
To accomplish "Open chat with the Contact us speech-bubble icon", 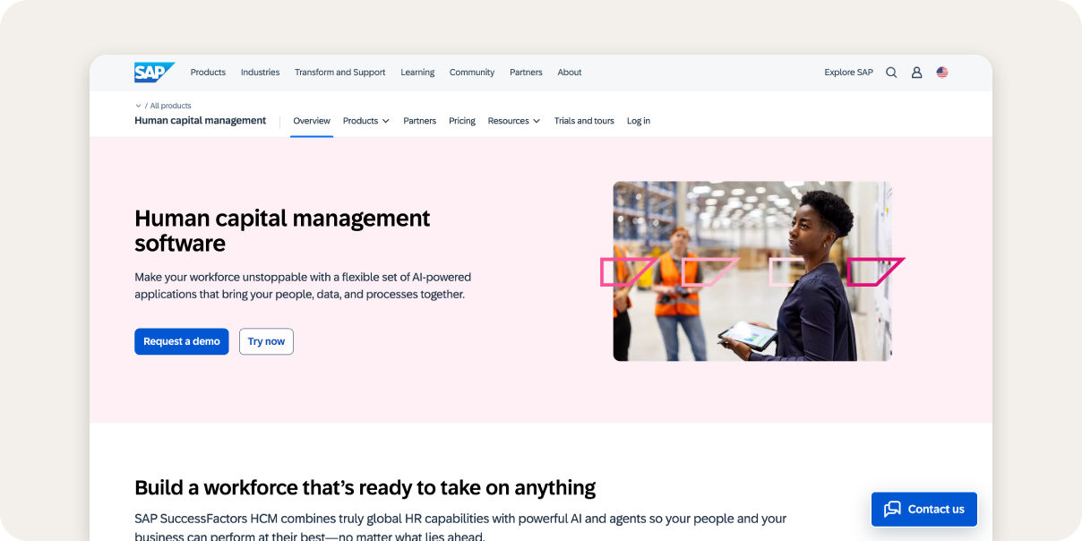I will pyautogui.click(x=892, y=509).
